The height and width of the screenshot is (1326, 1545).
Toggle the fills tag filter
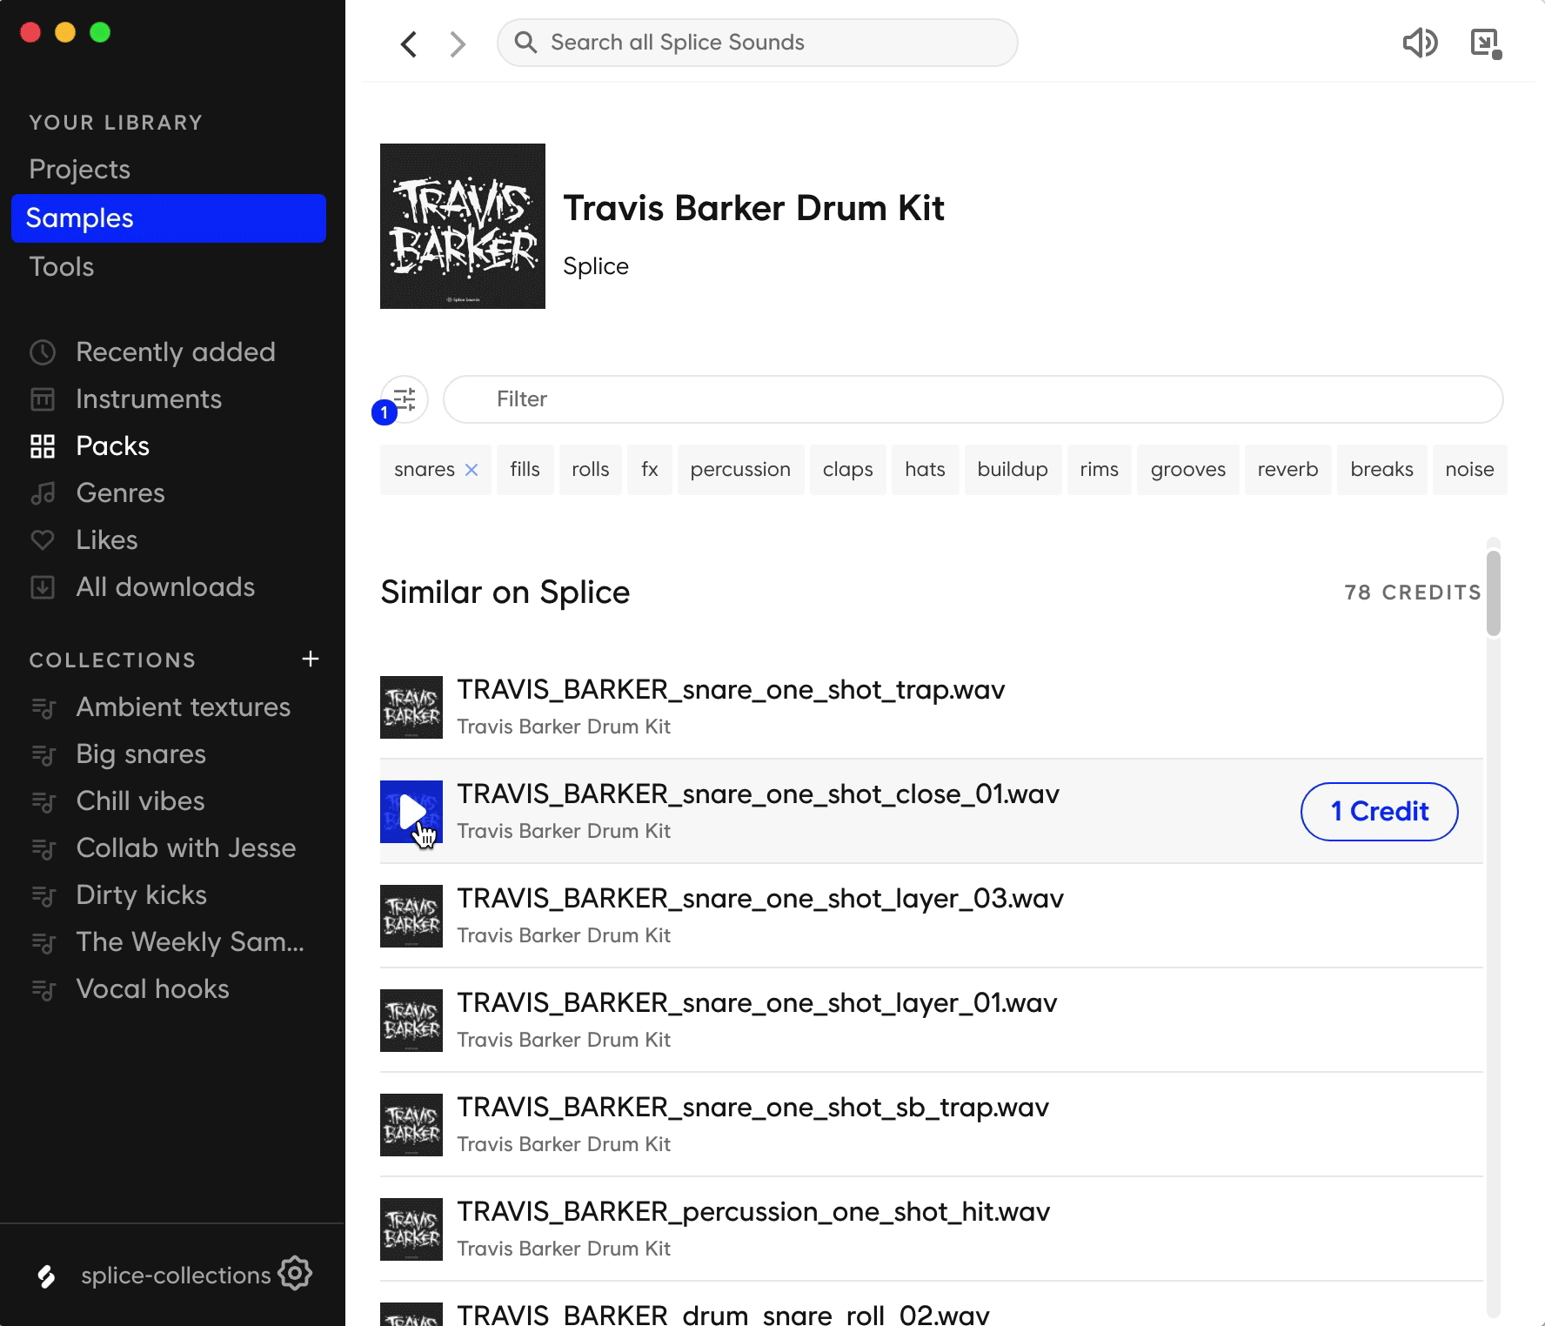click(525, 470)
